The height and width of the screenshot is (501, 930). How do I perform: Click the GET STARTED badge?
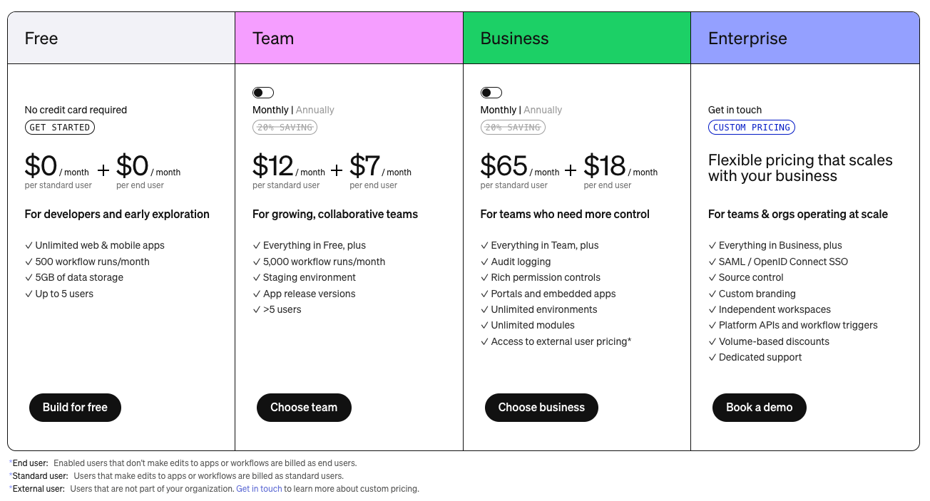click(60, 128)
